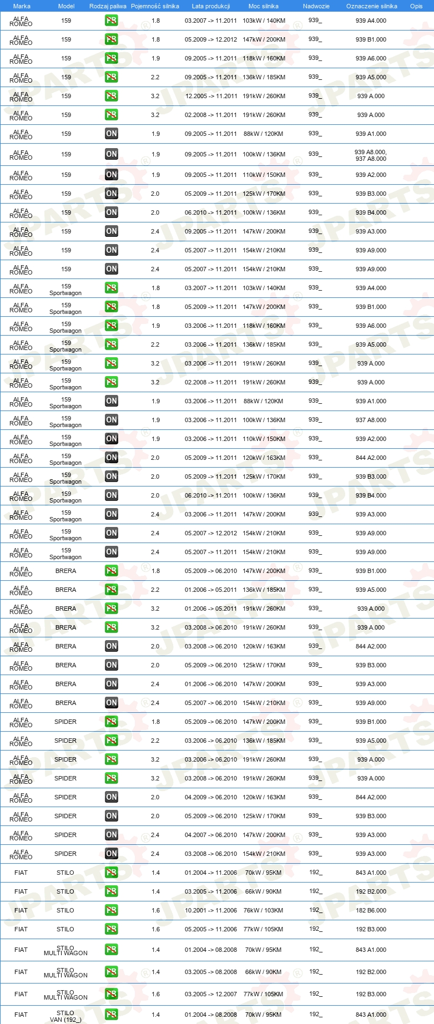Click production years '04.2009 -> 06.2010'
The height and width of the screenshot is (1024, 434).
211,797
